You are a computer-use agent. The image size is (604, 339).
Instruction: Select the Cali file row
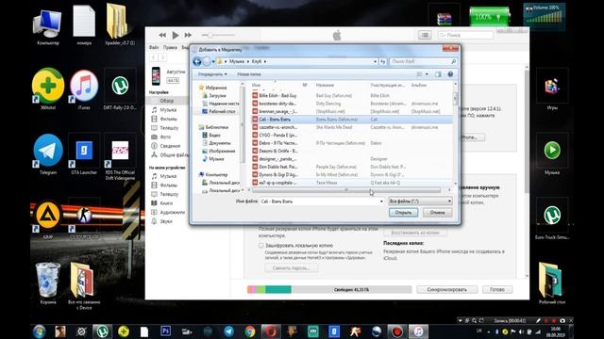[x=351, y=120]
